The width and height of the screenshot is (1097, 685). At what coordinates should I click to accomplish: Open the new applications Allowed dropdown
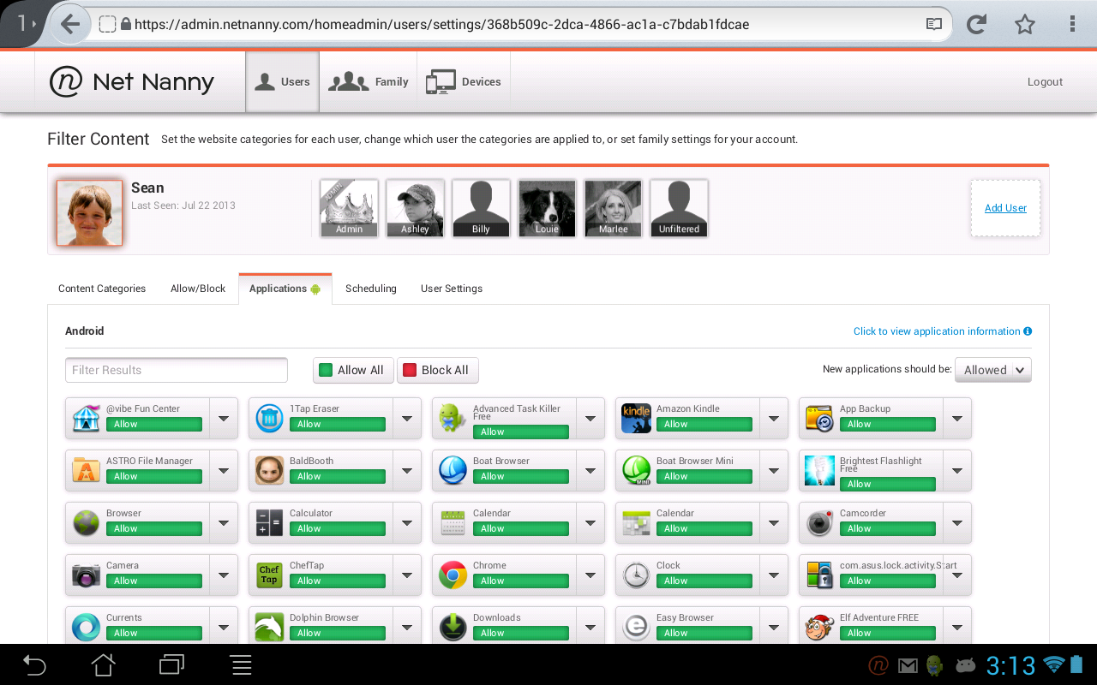pos(993,370)
